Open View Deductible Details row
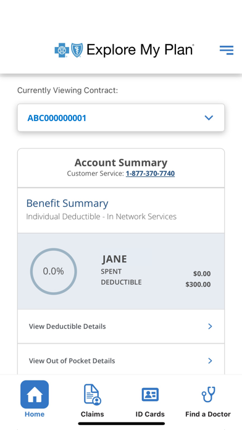This screenshot has height=430, width=242. pos(121,326)
